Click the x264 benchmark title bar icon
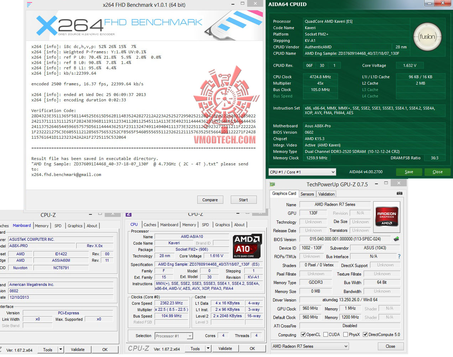Image resolution: width=453 pixels, height=357 pixels. click(x=30, y=5)
